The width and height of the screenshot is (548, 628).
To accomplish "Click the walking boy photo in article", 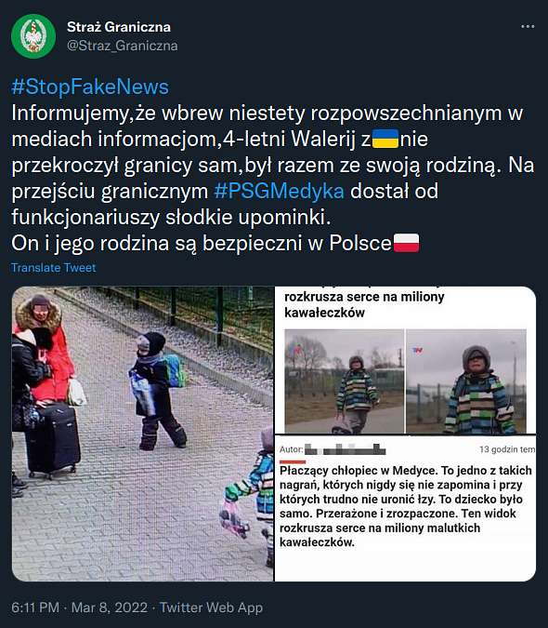I will pyautogui.click(x=345, y=381).
